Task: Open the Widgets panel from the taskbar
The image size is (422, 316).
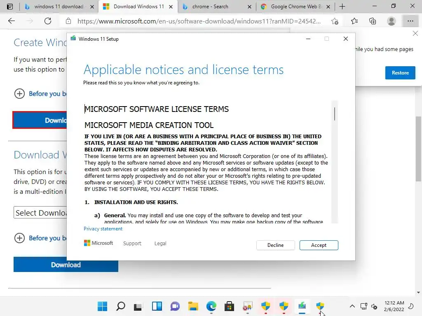Action: pos(157,306)
